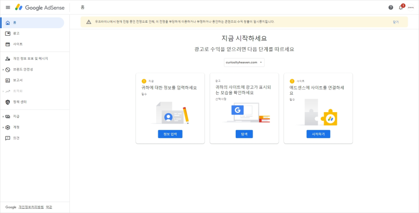Open the curiosityheaven.com site dropdown
Image resolution: width=419 pixels, height=213 pixels.
pos(244,62)
